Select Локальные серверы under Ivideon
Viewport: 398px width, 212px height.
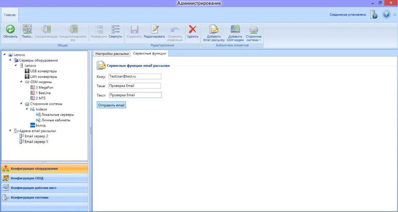pyautogui.click(x=58, y=114)
